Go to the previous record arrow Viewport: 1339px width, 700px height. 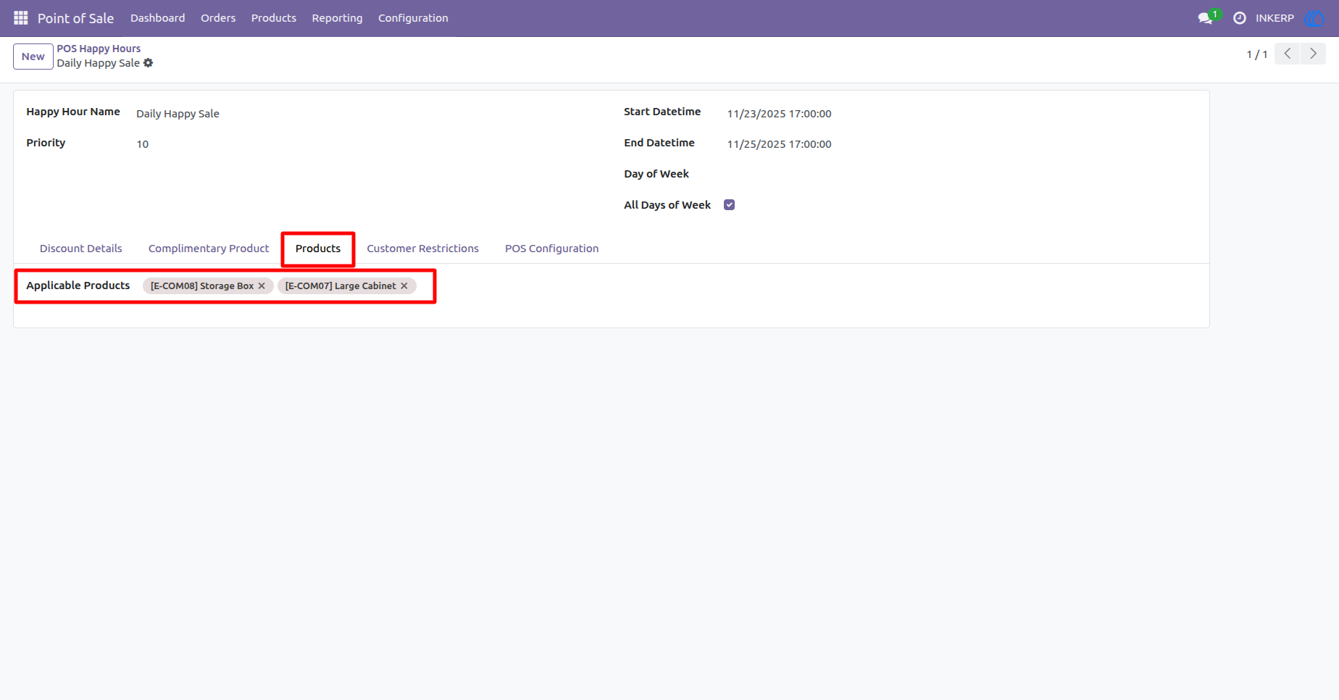tap(1288, 54)
